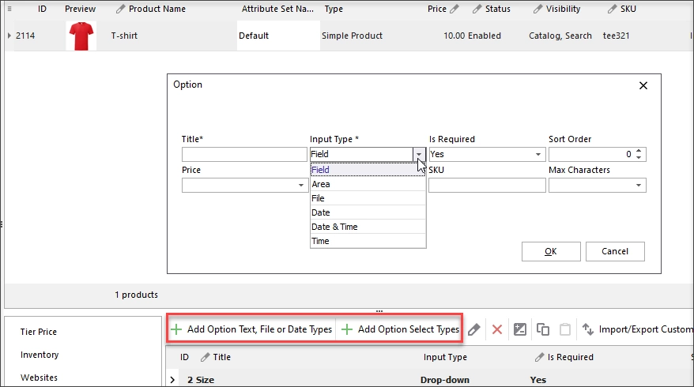
Task: Click the image icon in options toolbar
Action: (x=519, y=329)
